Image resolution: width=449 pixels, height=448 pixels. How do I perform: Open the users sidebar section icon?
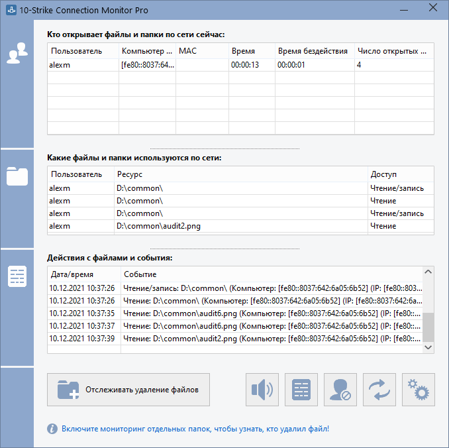point(17,53)
